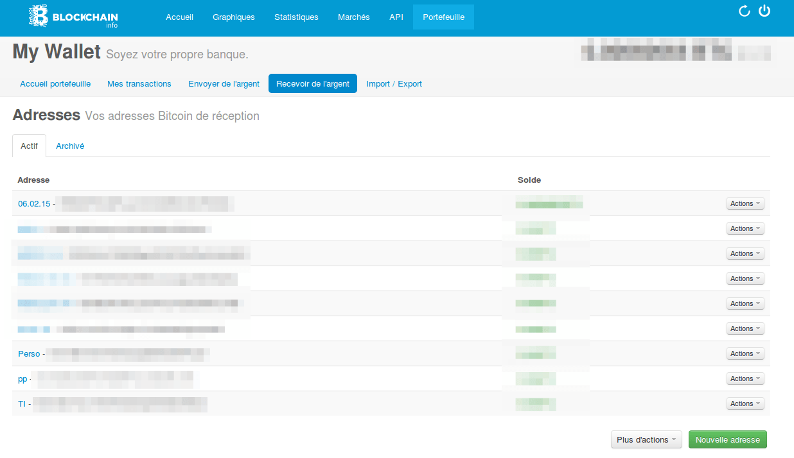Image resolution: width=794 pixels, height=458 pixels.
Task: Open Actions dropdown for 06.02.15 address
Action: point(745,203)
